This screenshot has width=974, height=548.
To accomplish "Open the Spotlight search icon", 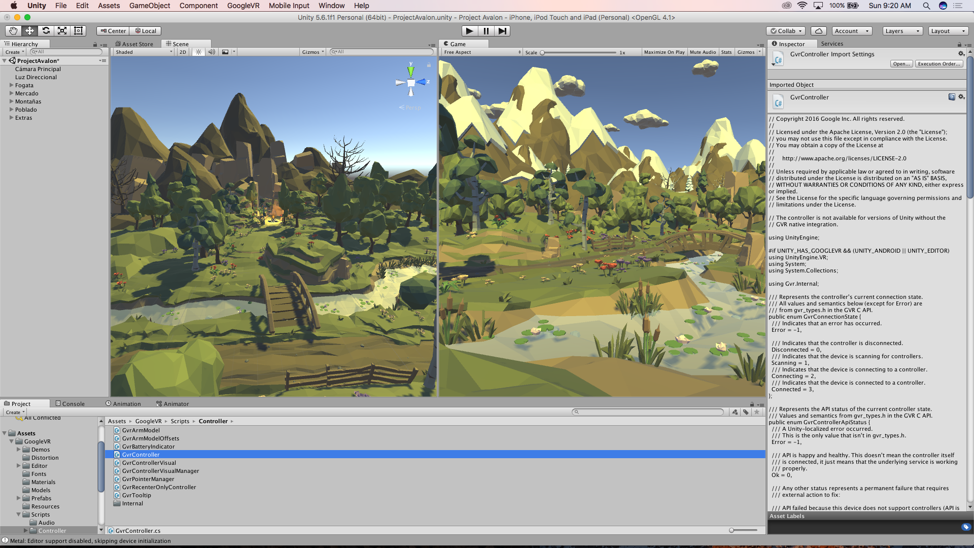I will coord(926,6).
